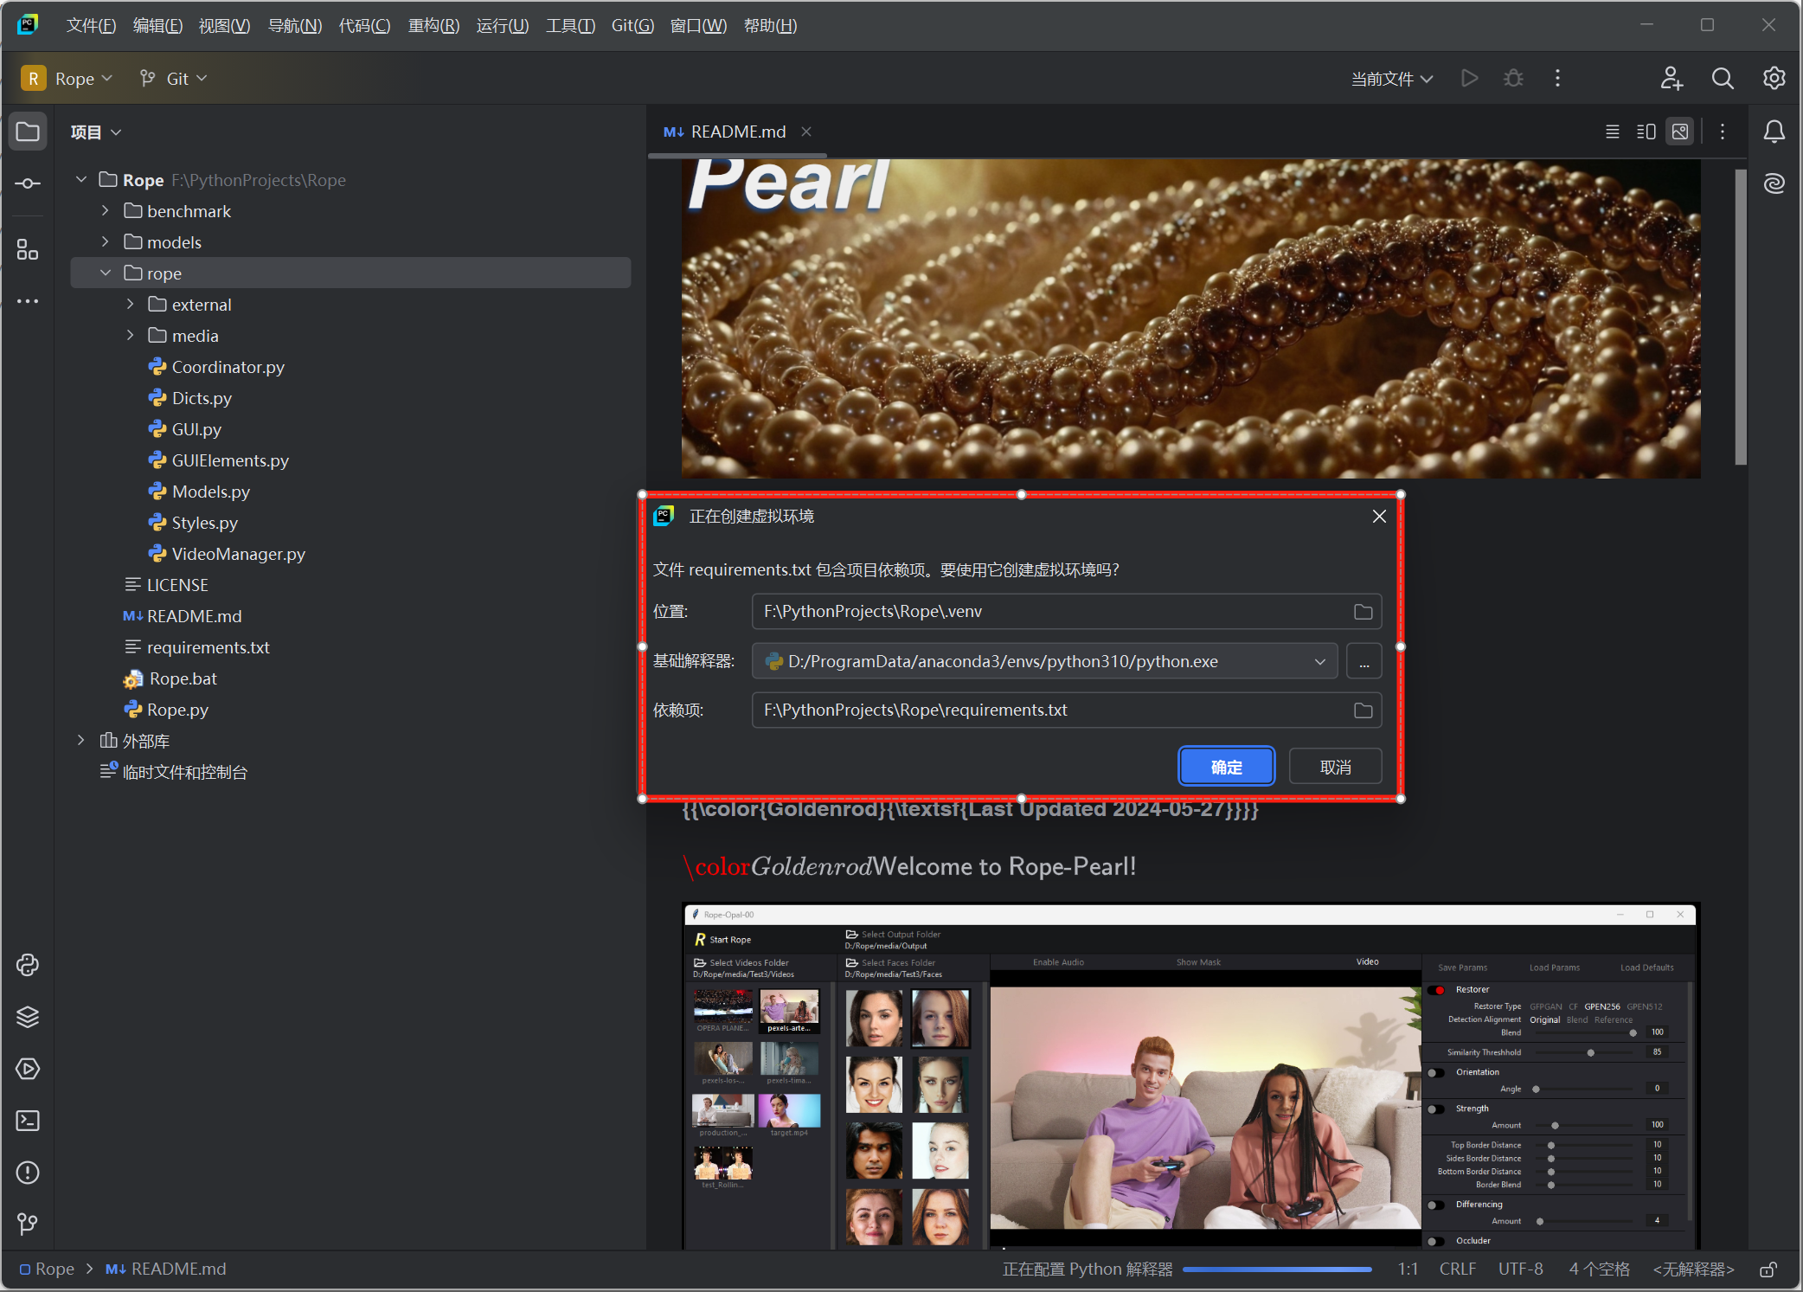Open the Structure tool window icon
Image resolution: width=1803 pixels, height=1292 pixels.
[28, 251]
